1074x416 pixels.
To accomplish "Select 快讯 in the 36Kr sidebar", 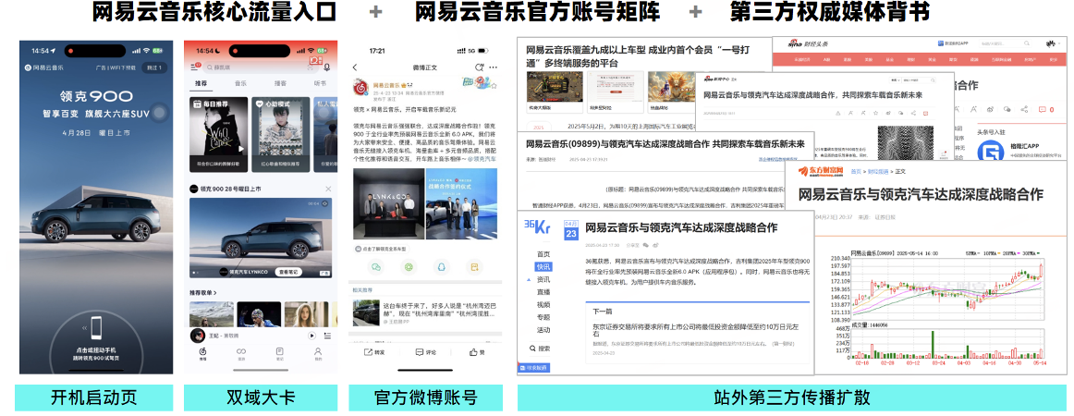I will click(x=543, y=266).
